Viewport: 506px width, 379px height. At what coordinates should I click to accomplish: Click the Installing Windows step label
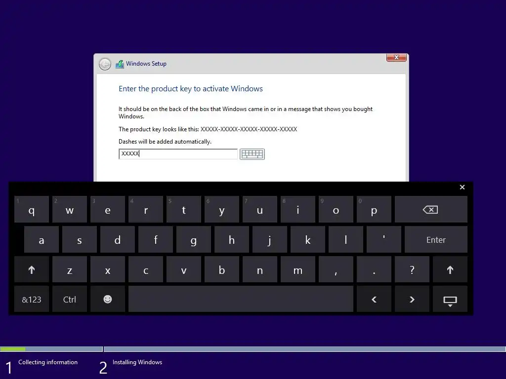pos(137,362)
